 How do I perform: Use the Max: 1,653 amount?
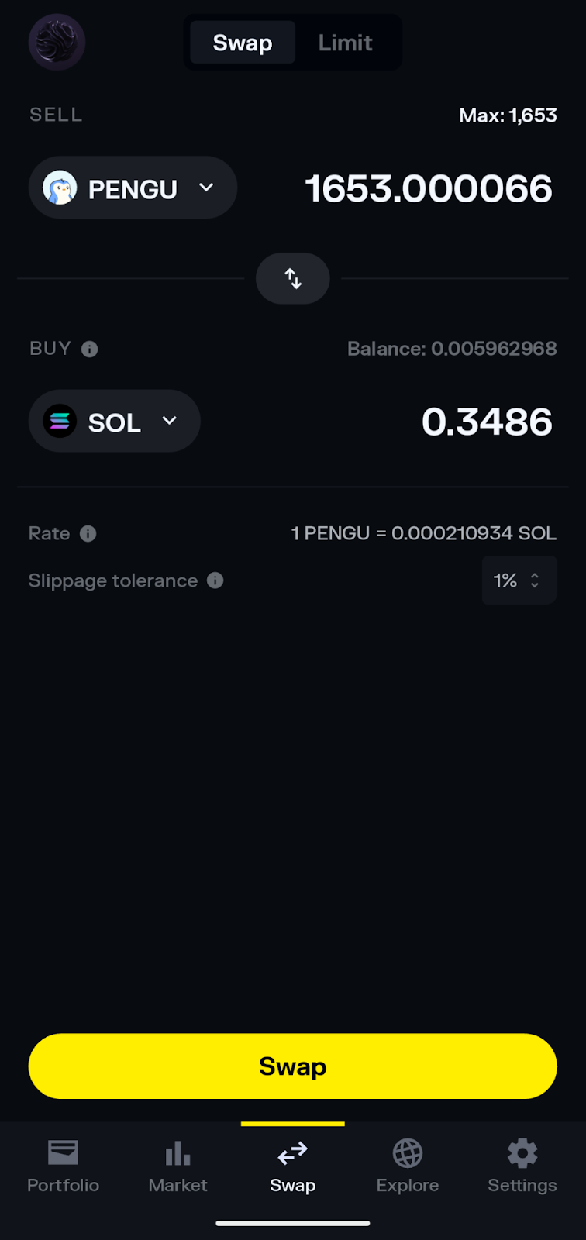point(508,115)
